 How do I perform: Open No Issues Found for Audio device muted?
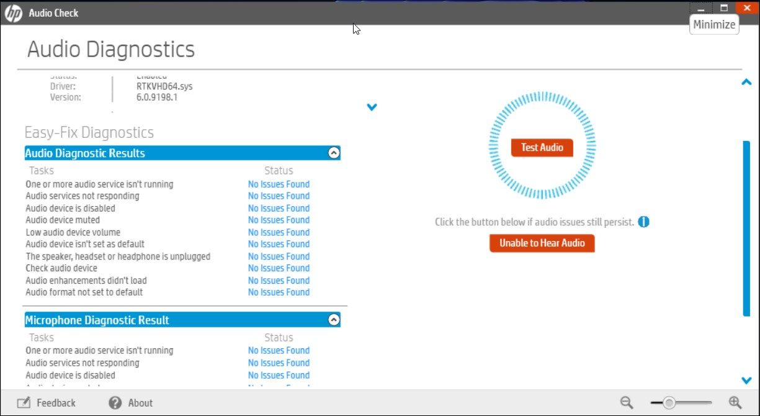(278, 220)
